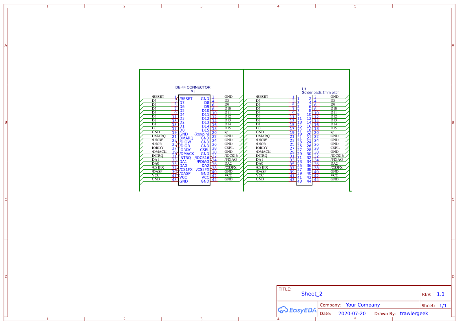Viewport: 459px width, 325px height.
Task: Click the CSEL net label right of U1
Action: 335,148
